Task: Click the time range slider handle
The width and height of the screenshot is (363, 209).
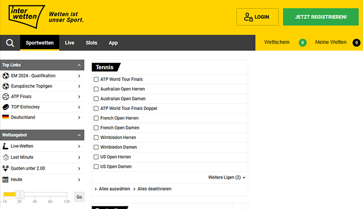Action: pyautogui.click(x=20, y=194)
